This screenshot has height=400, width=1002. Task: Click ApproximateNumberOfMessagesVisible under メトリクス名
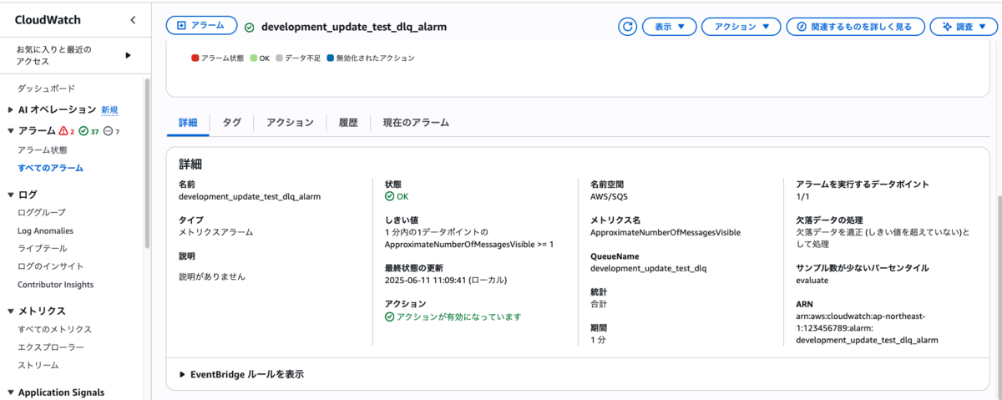[x=665, y=232]
